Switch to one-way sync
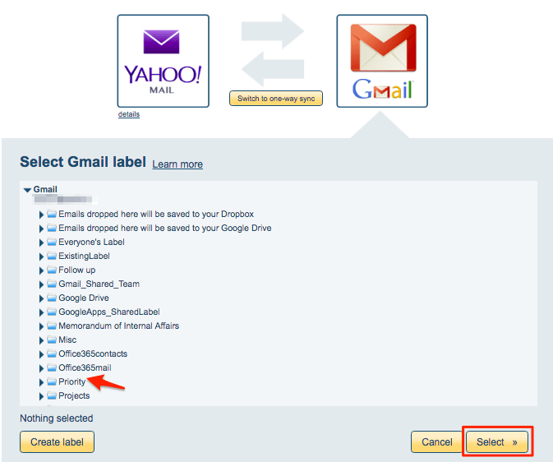553x462 pixels. point(276,99)
